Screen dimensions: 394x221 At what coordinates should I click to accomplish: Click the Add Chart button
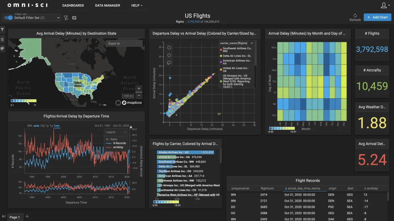(x=377, y=17)
